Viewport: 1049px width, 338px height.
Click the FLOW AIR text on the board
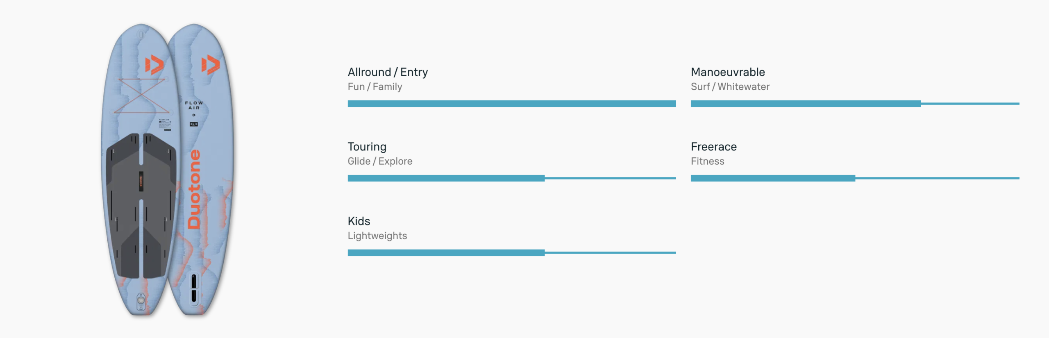(194, 105)
